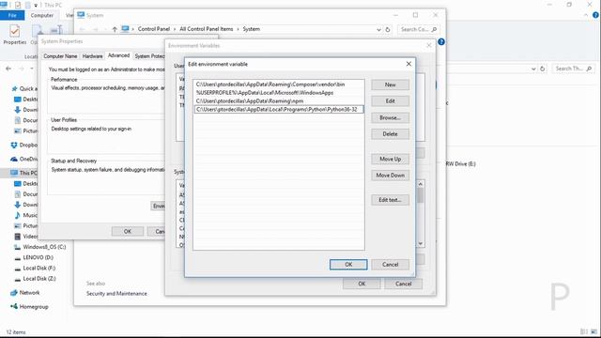Select Advanced tab in System Properties
Screen dimensions: 601x338
(119, 55)
